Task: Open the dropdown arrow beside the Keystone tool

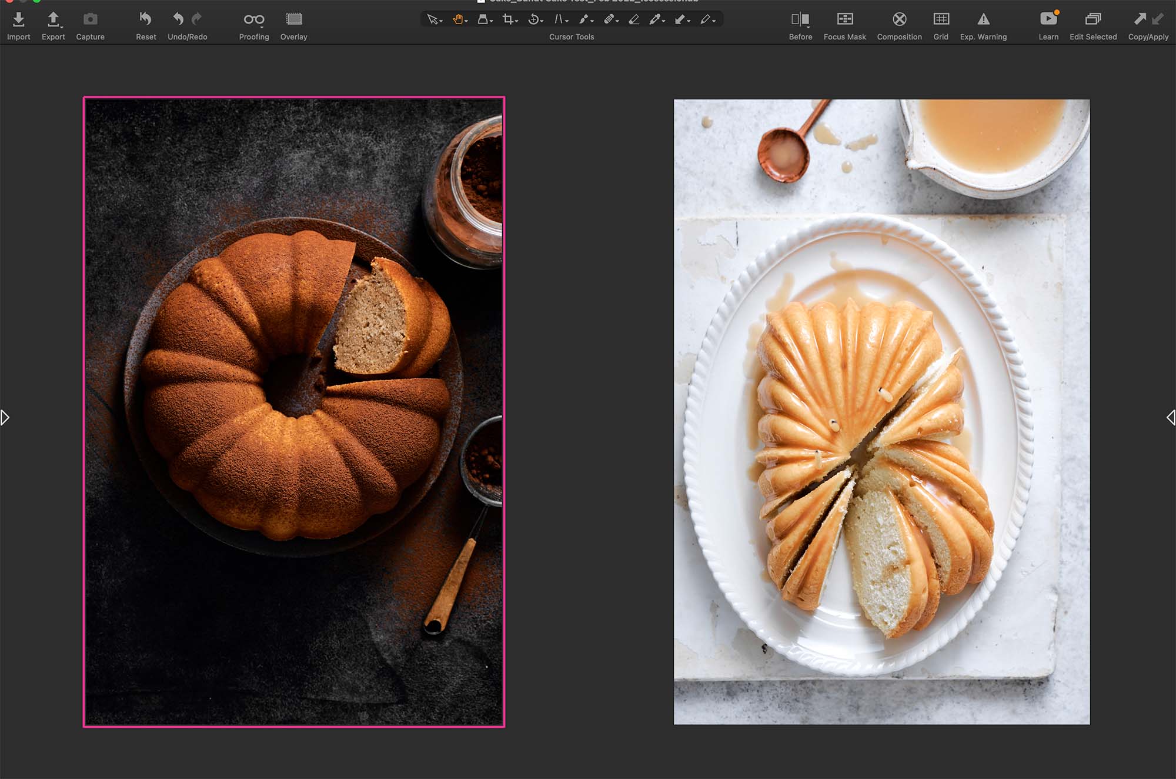Action: 567,22
